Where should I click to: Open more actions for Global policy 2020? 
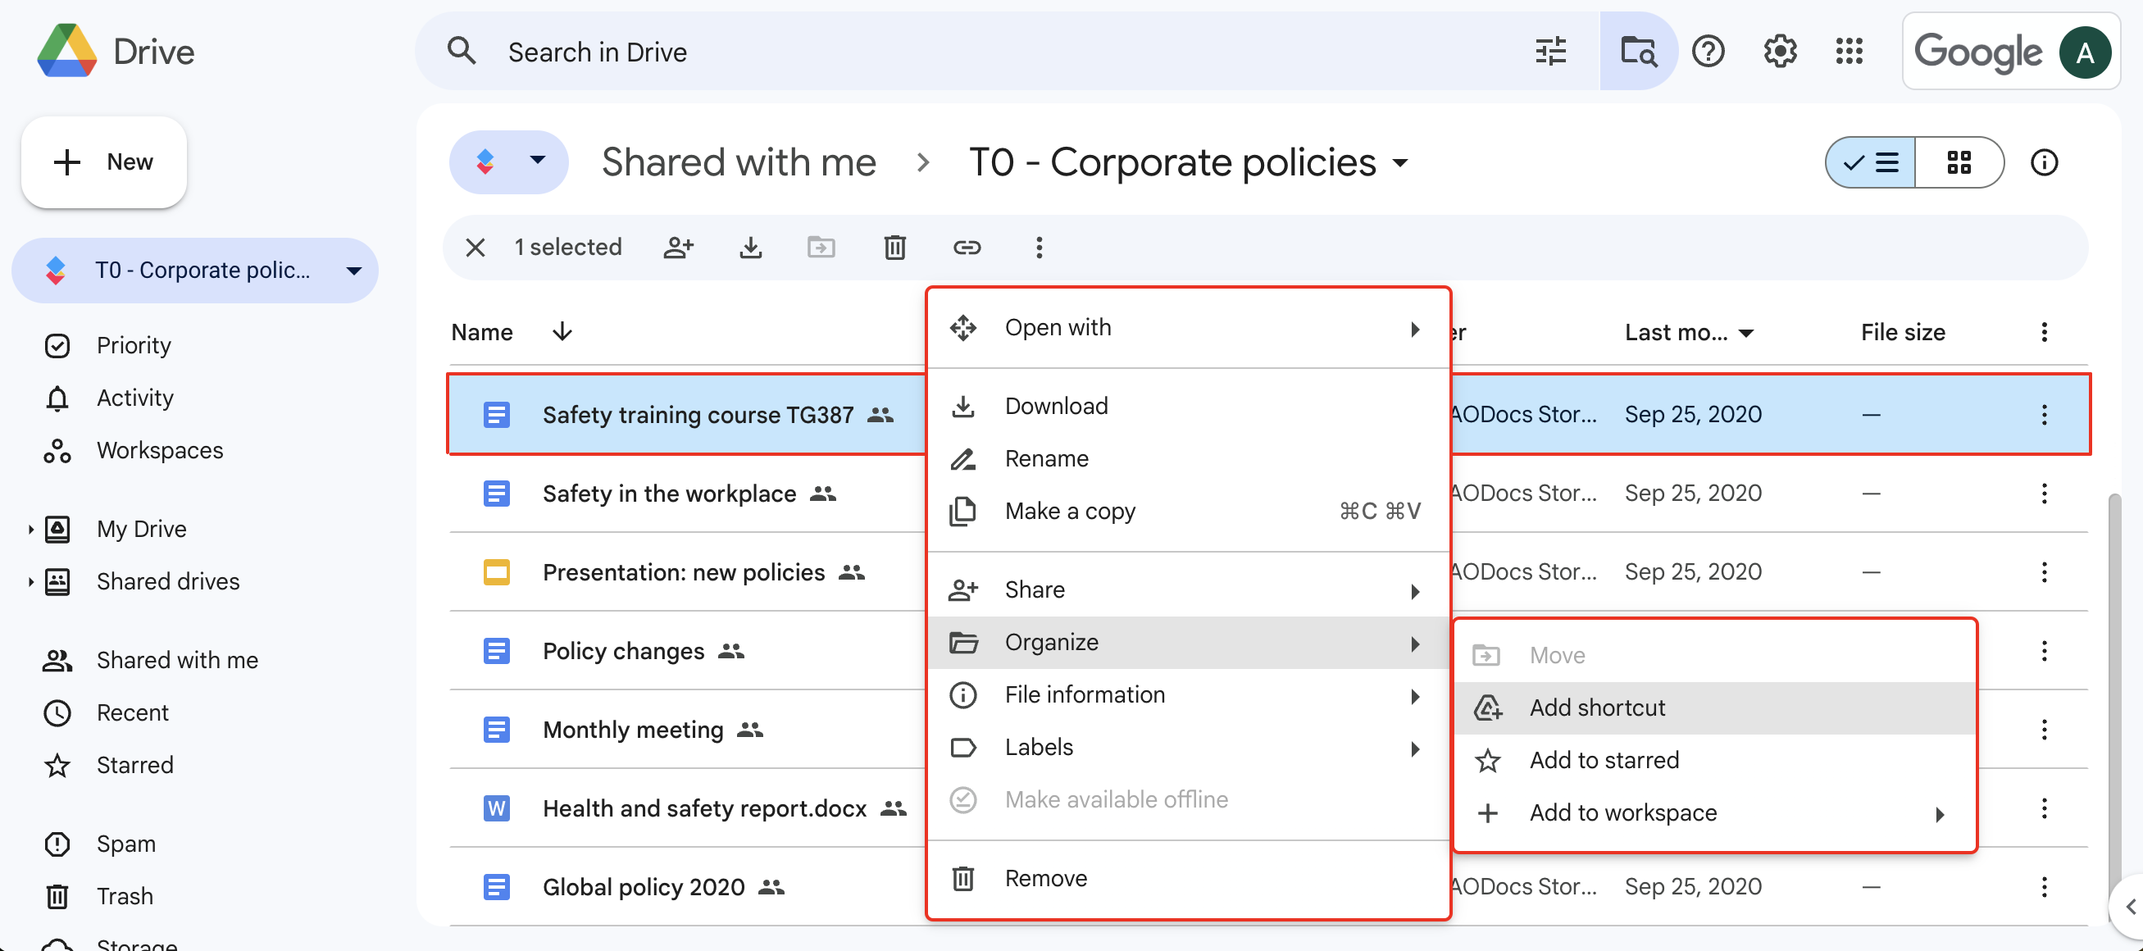tap(2044, 887)
